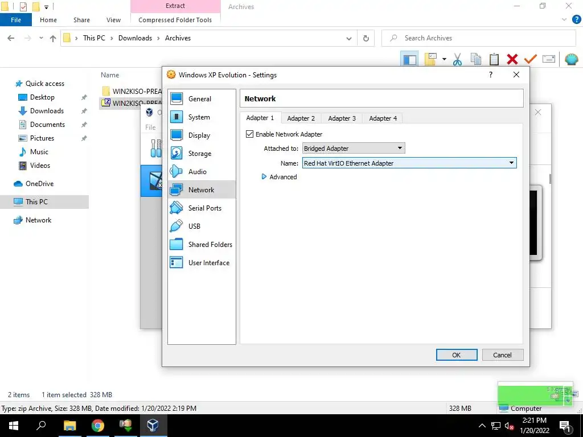Viewport: 583px width, 437px height.
Task: Click the volume speaker tray icon
Action: coord(509,426)
